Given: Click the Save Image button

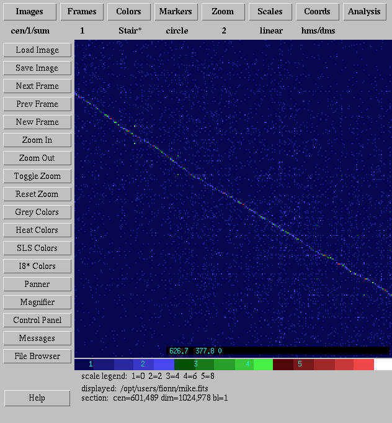Looking at the screenshot, I should 37,68.
